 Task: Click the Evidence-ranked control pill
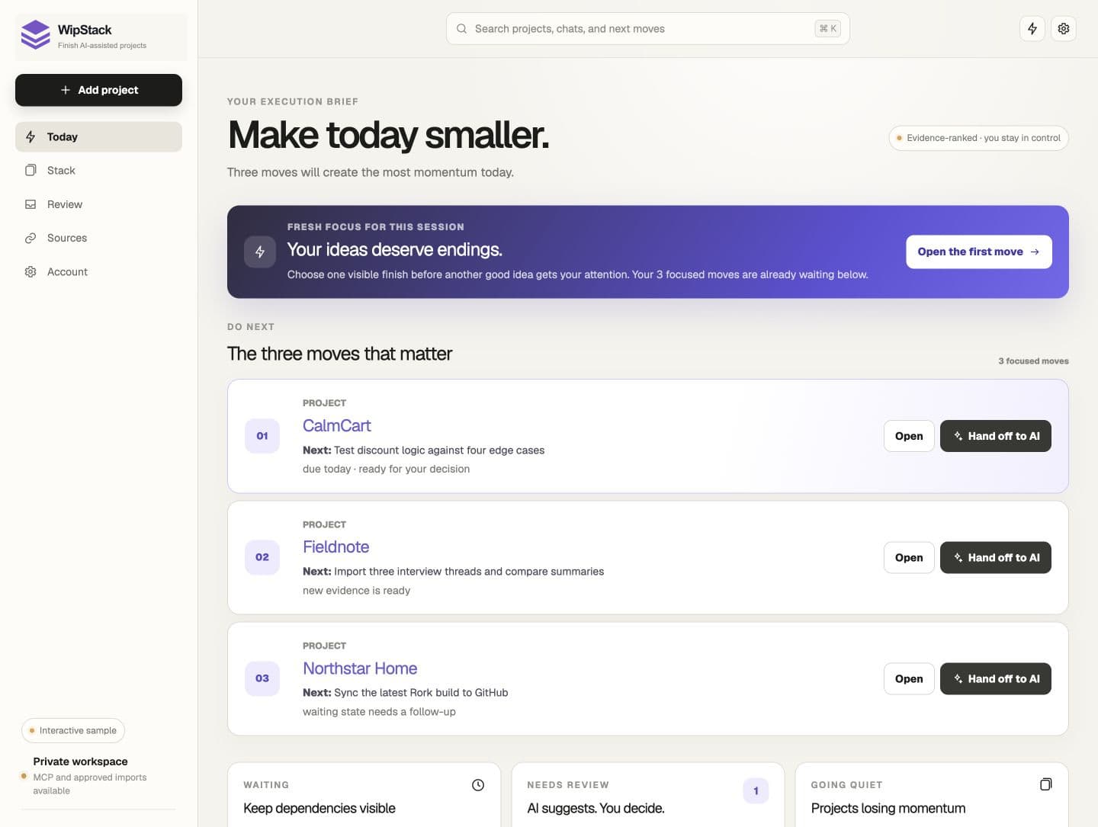pos(978,138)
